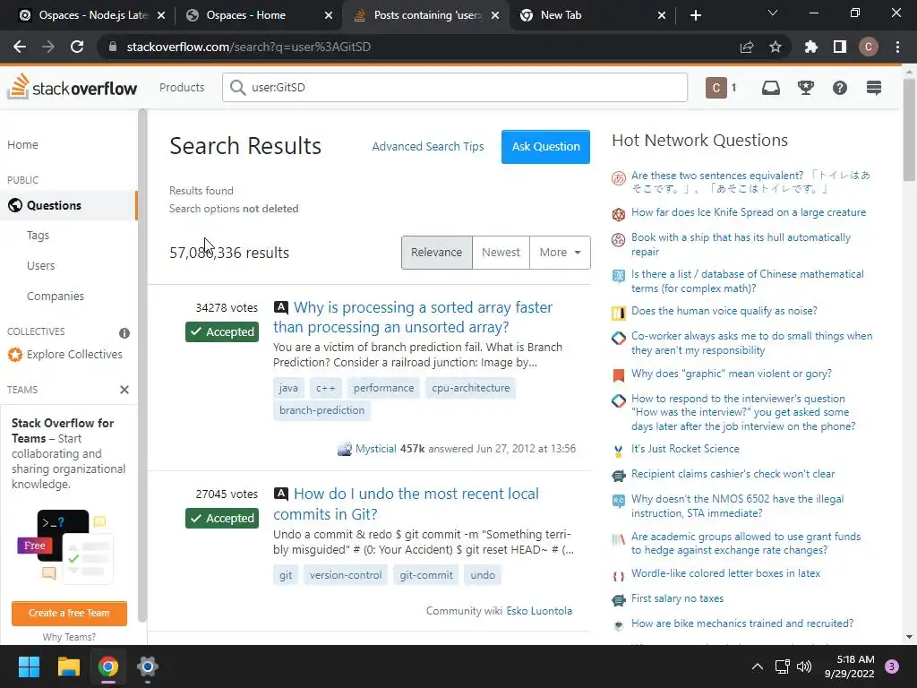Open the achievements trophy icon
The image size is (917, 688).
(806, 88)
